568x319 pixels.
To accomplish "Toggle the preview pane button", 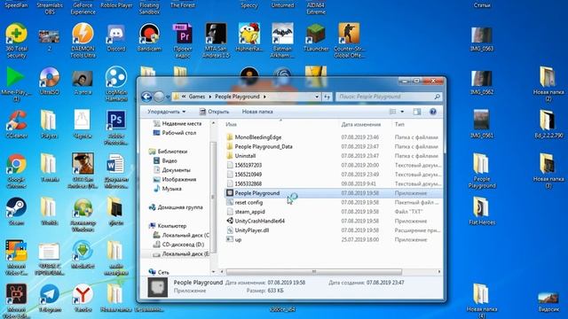I will [x=417, y=112].
